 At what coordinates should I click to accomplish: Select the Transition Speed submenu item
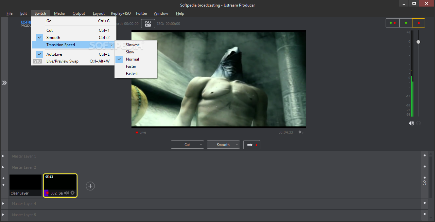[x=73, y=45]
